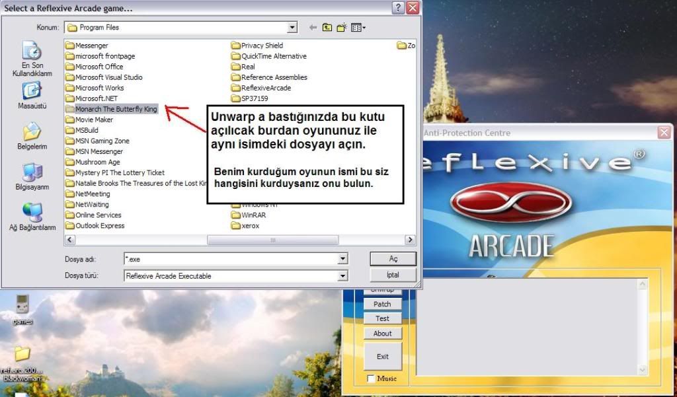Image resolution: width=677 pixels, height=397 pixels.
Task: Select the MSN Gaming Zone folder
Action: pyautogui.click(x=97, y=141)
